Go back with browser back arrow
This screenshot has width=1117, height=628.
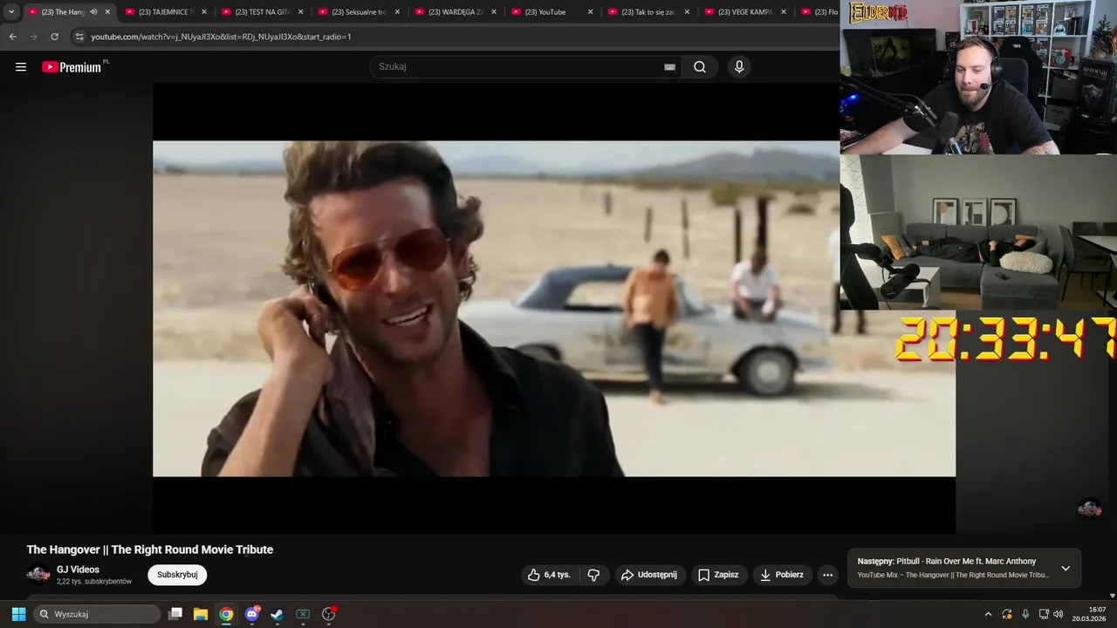[12, 37]
